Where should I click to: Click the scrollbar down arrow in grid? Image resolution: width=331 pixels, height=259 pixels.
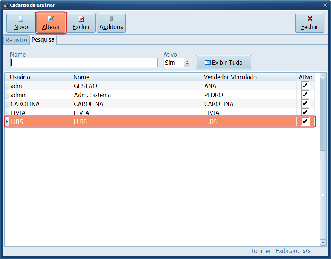pyautogui.click(x=323, y=242)
